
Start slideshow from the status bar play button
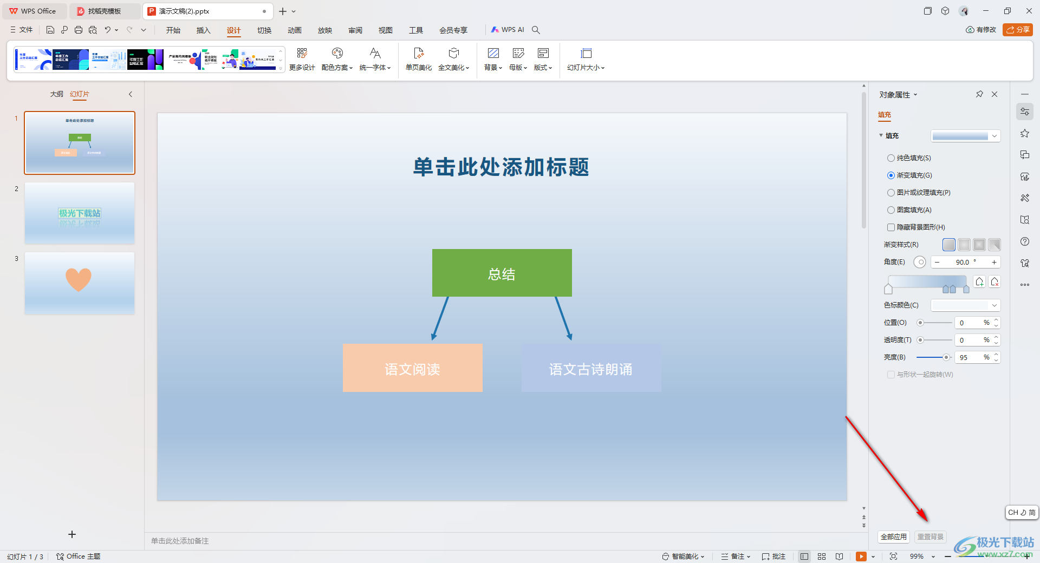click(x=861, y=557)
